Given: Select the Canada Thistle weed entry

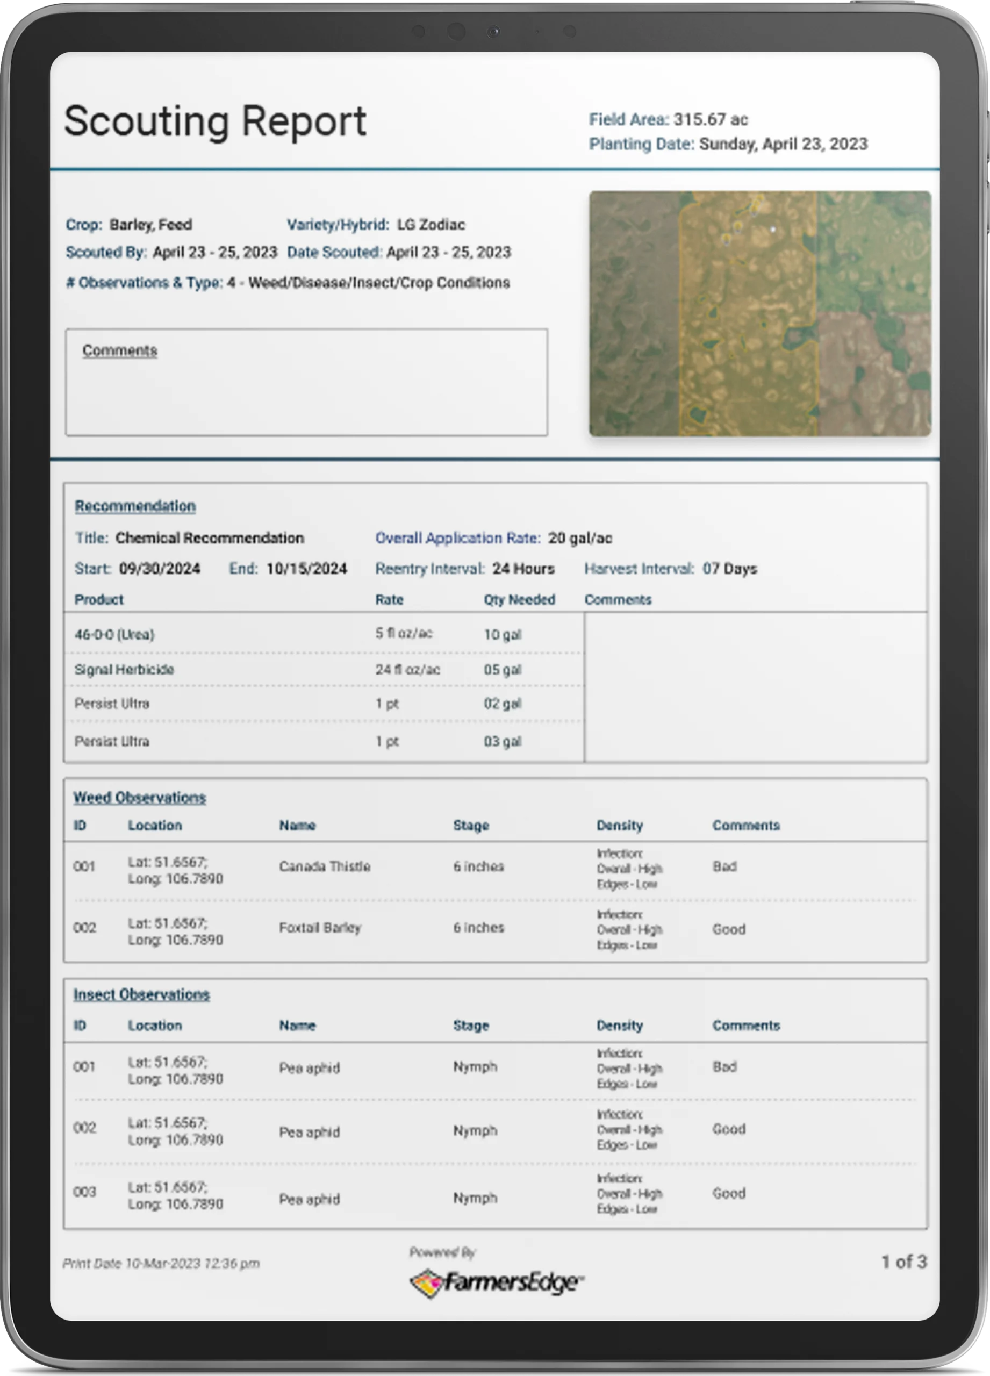Looking at the screenshot, I should click(x=325, y=866).
